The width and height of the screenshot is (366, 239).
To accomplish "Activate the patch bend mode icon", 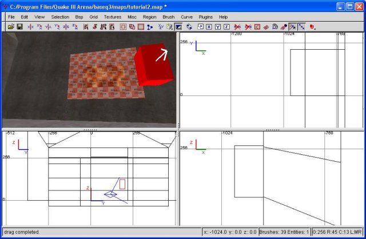I will (275, 27).
